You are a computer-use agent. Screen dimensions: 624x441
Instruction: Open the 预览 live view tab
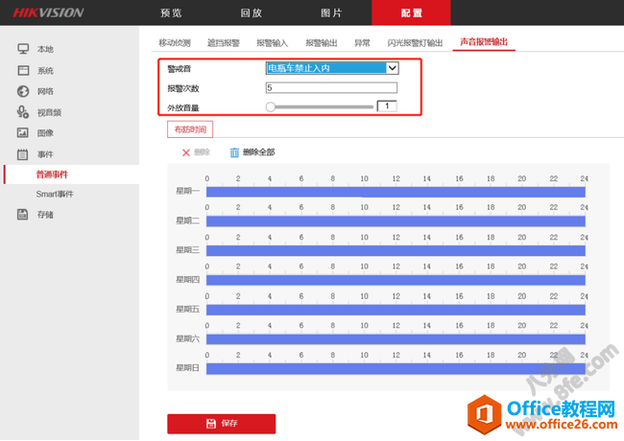[x=171, y=13]
